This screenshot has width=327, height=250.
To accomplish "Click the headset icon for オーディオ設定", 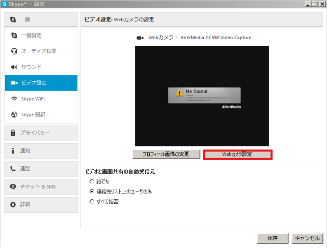I will [14, 51].
